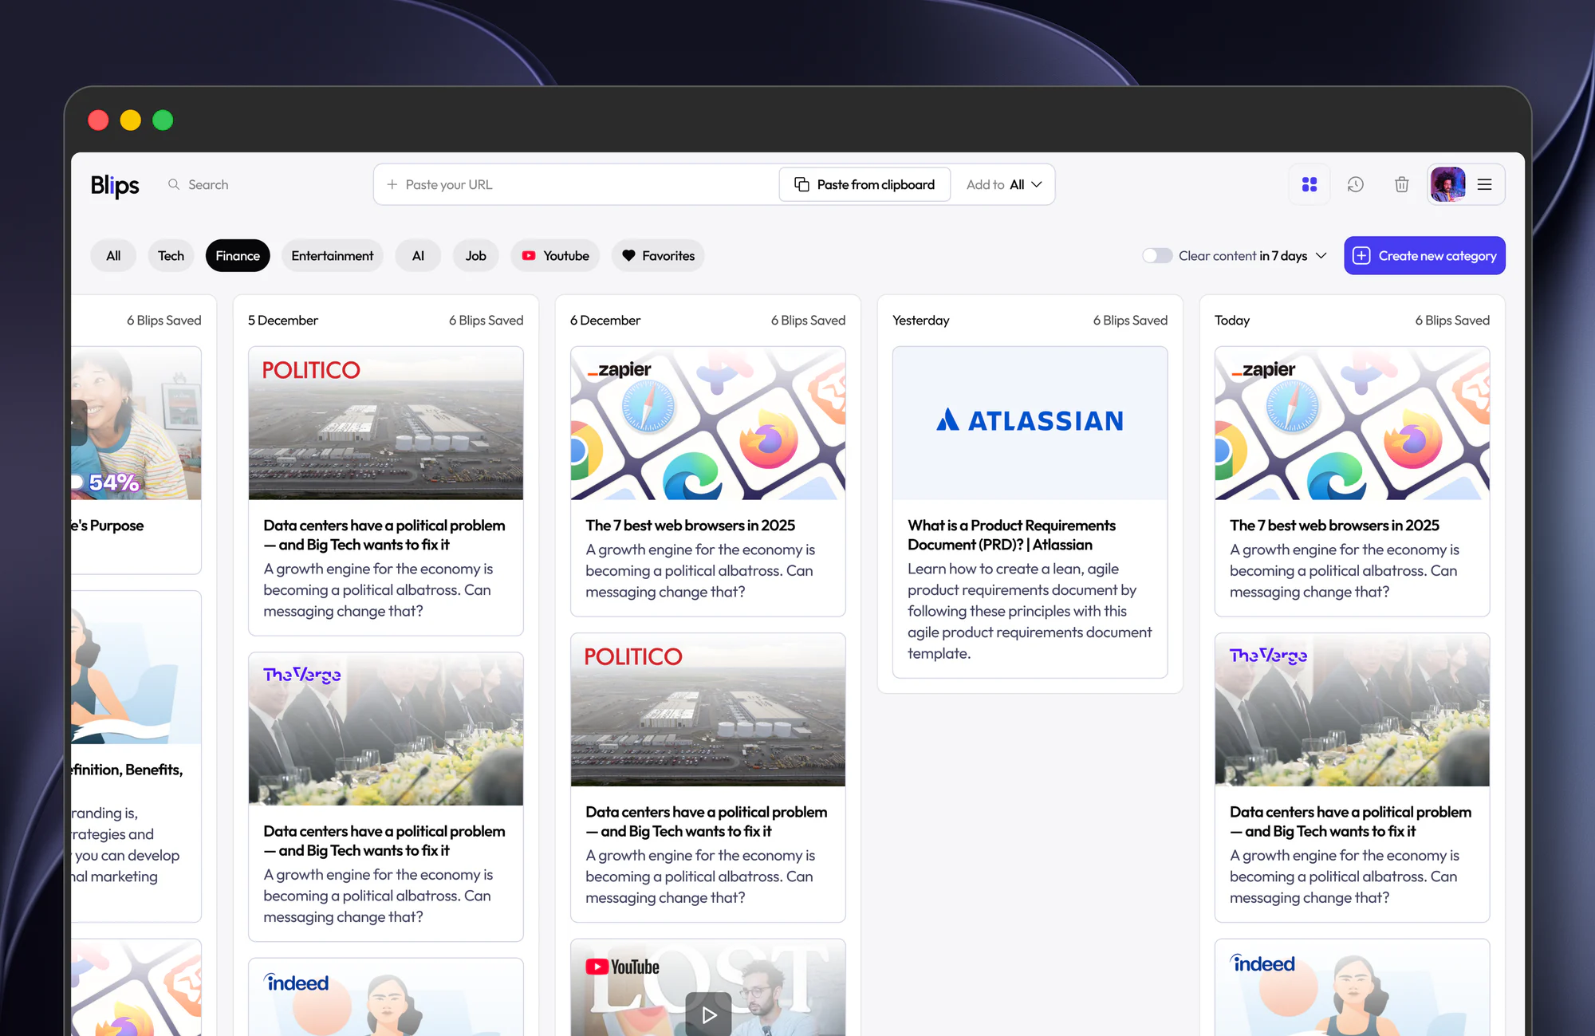Click the YouTube logo on the 6 December video card
This screenshot has height=1036, width=1595.
tap(622, 967)
